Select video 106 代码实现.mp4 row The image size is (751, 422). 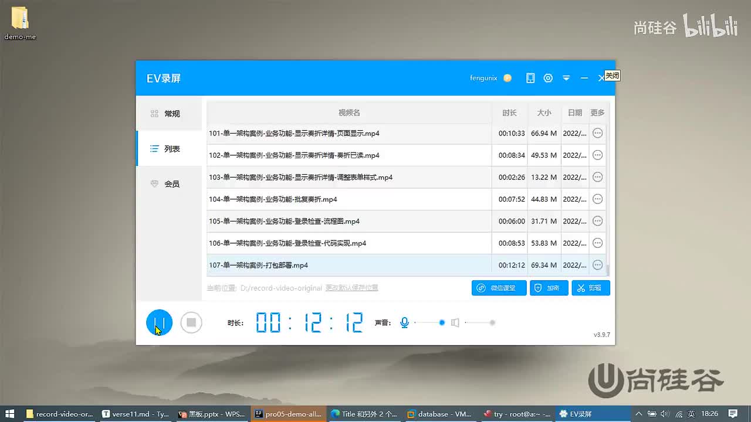407,243
